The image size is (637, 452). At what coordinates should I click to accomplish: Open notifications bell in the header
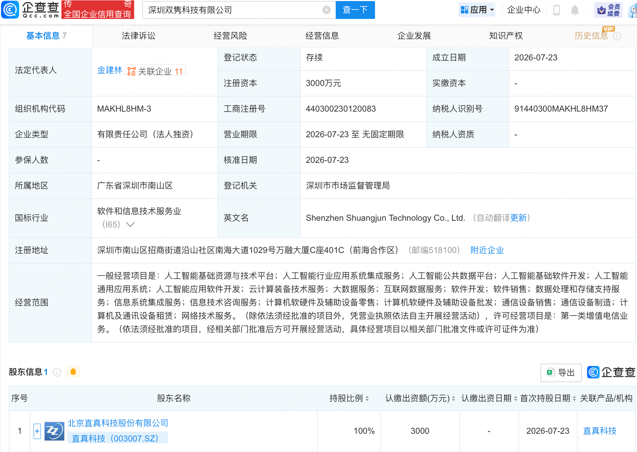[575, 10]
